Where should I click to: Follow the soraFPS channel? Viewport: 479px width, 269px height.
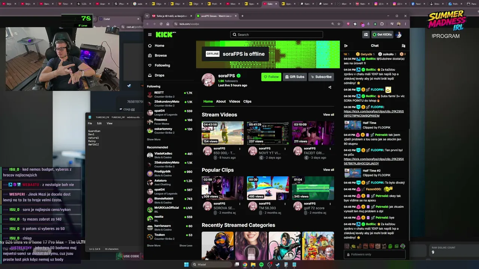click(271, 77)
